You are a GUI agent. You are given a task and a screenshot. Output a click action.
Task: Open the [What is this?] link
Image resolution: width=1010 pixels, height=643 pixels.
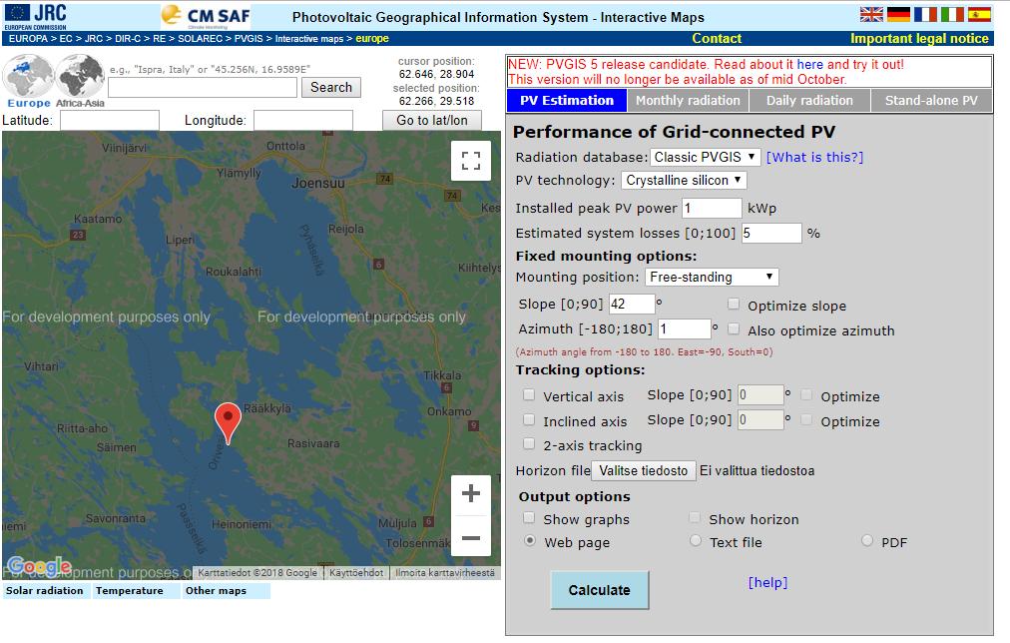click(x=814, y=157)
